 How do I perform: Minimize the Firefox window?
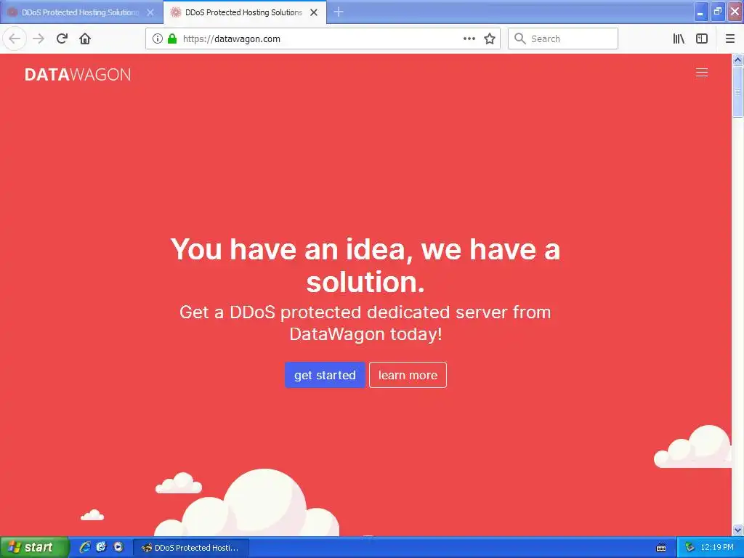click(x=701, y=12)
